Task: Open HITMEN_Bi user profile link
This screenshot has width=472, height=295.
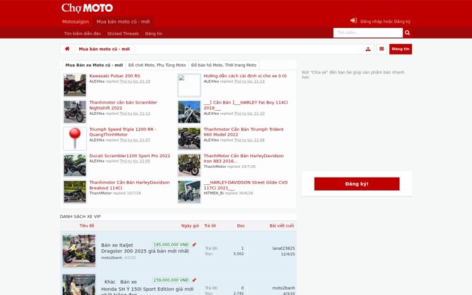Action: tap(214, 193)
